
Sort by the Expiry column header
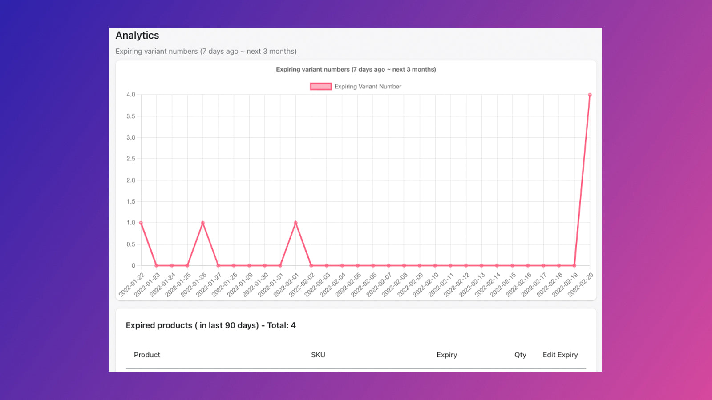coord(447,355)
